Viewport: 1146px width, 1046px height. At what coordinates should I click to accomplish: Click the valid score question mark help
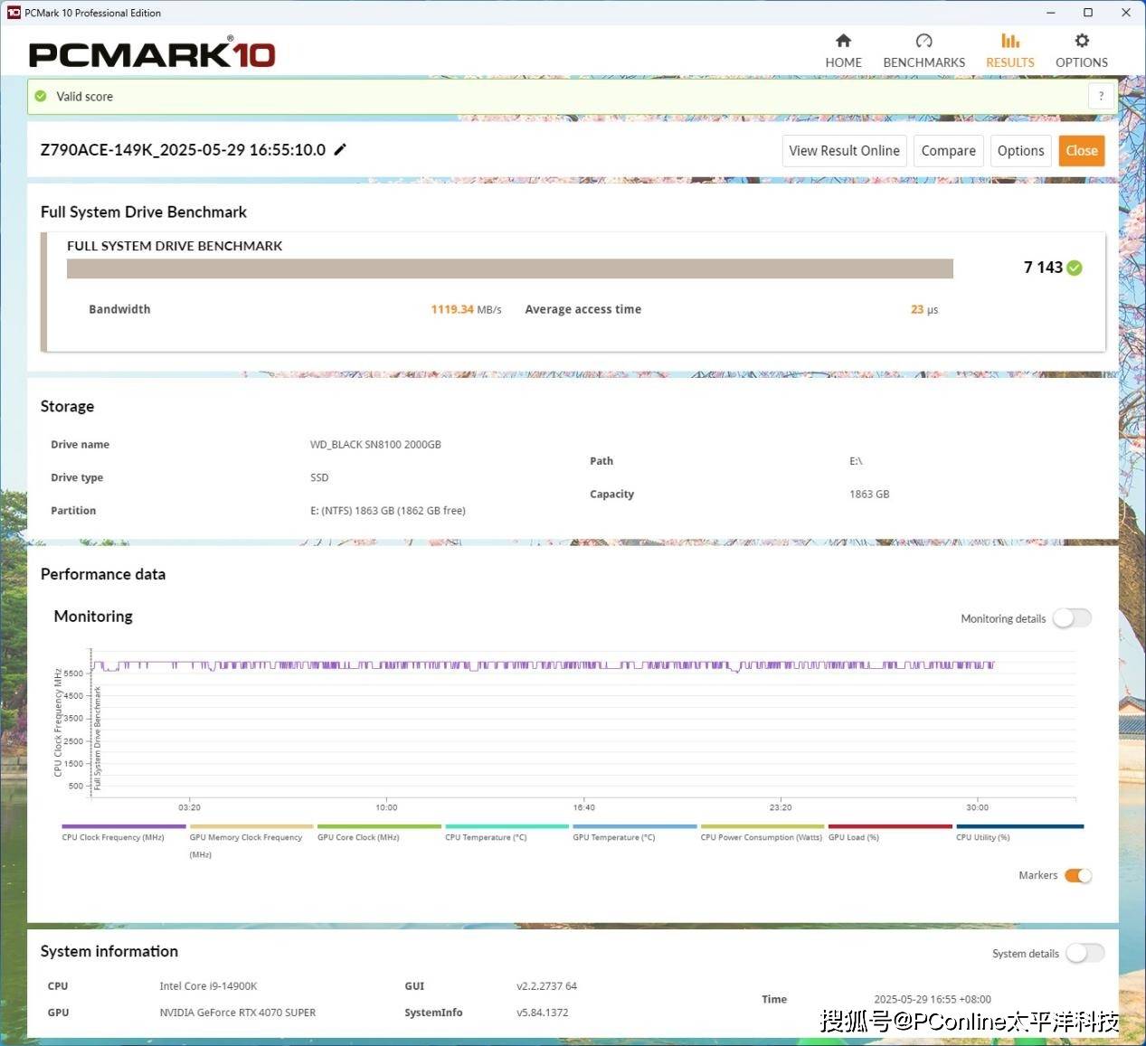[1101, 96]
